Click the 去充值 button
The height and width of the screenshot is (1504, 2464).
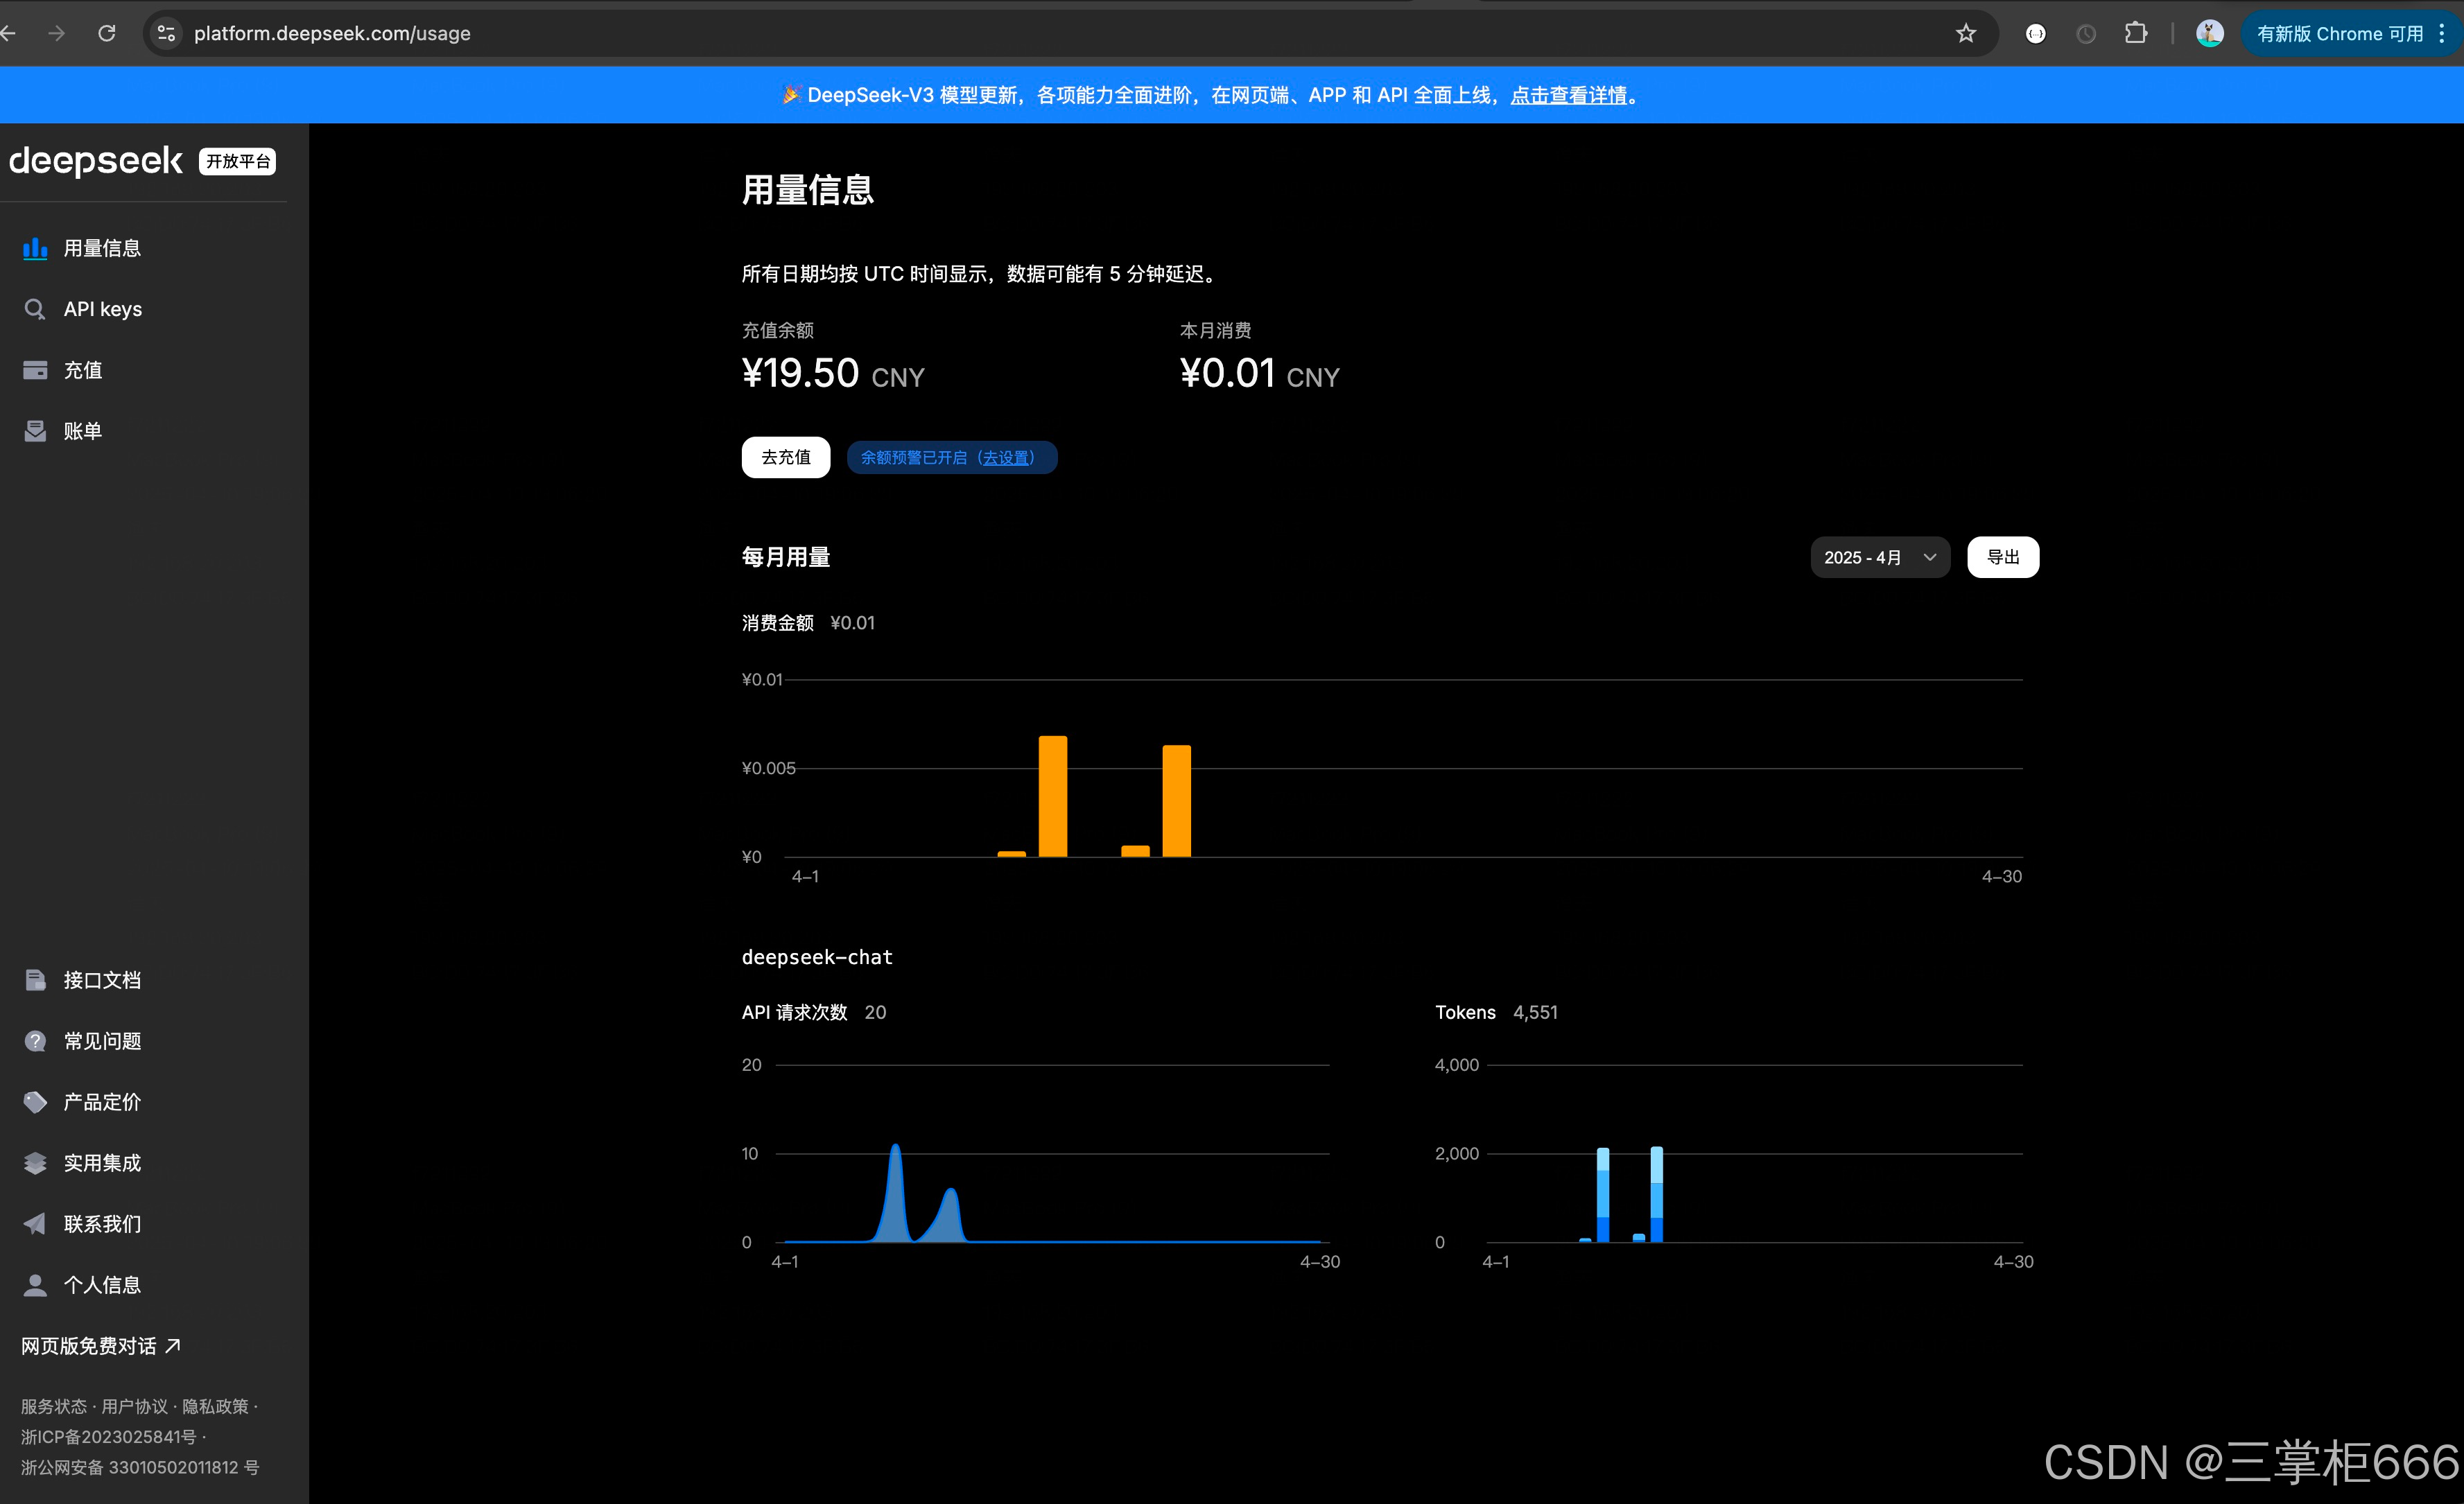(786, 457)
